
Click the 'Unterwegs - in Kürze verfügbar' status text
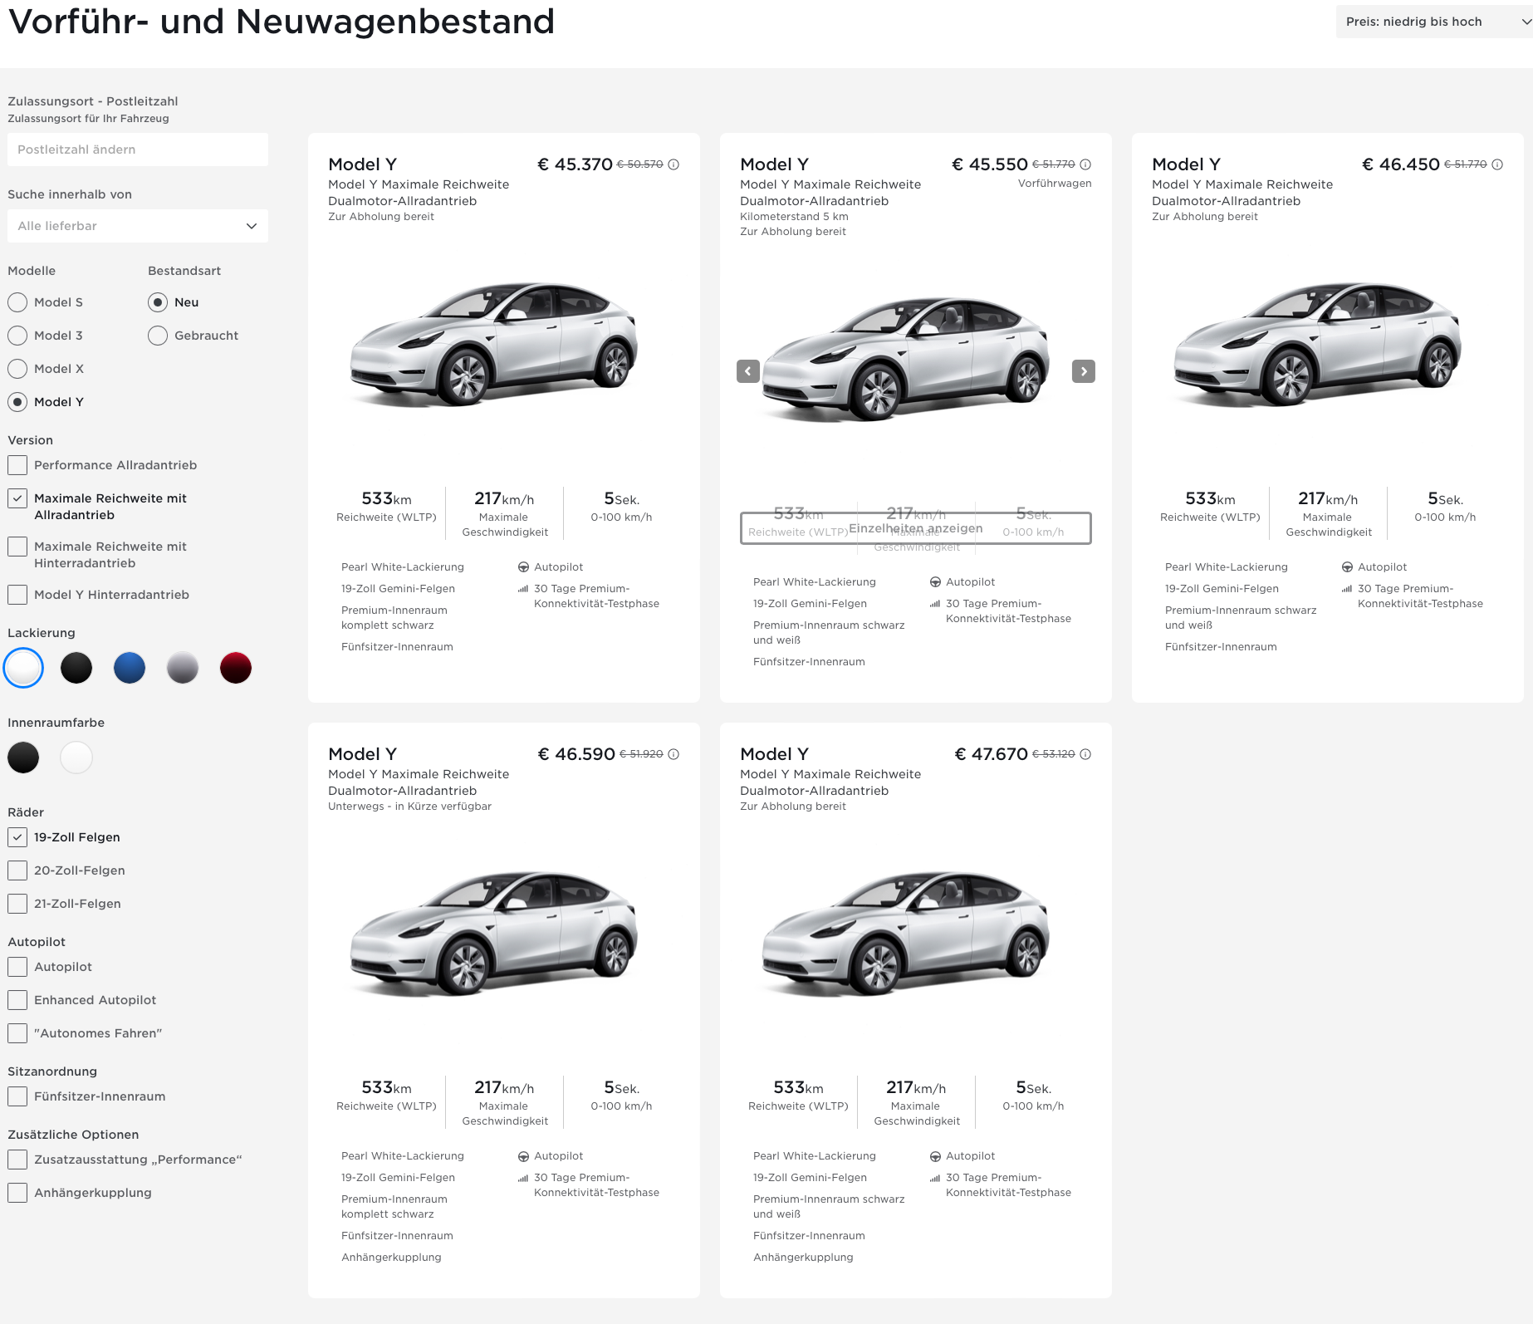pyautogui.click(x=409, y=807)
